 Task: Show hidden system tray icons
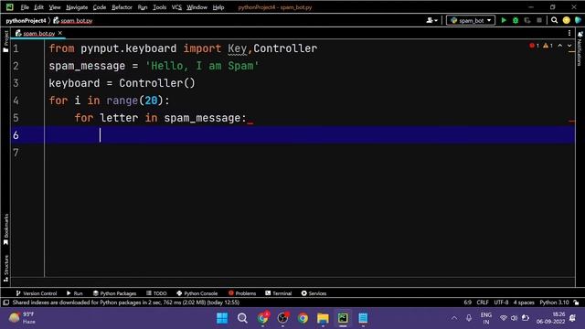coord(454,318)
